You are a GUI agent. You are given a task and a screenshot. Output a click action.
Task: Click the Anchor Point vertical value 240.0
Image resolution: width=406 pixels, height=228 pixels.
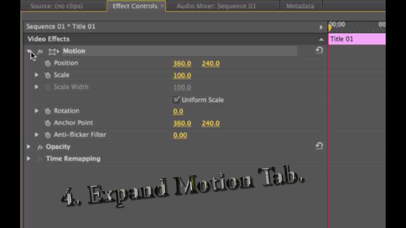(211, 123)
